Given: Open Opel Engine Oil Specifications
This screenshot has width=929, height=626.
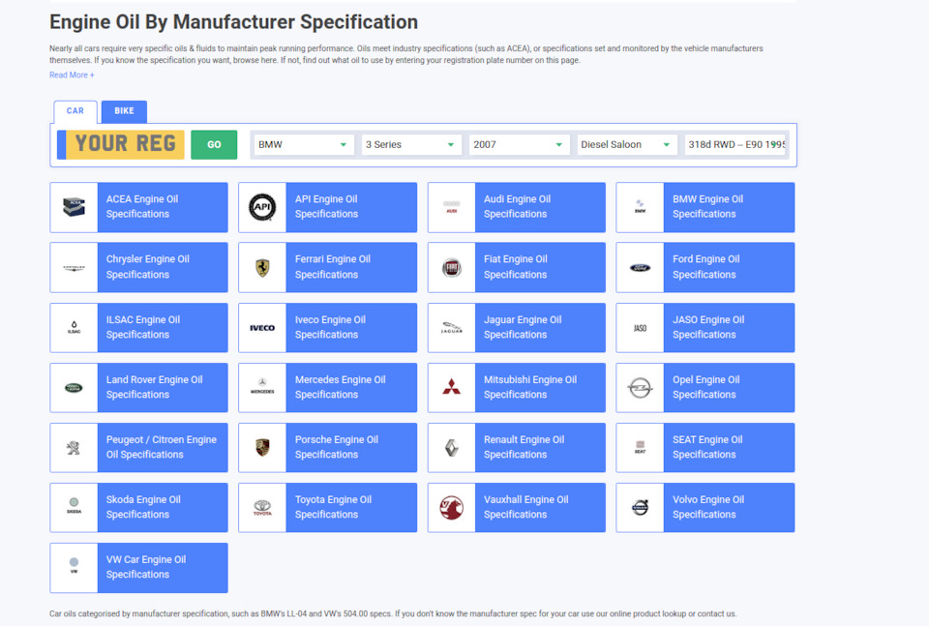Looking at the screenshot, I should pyautogui.click(x=705, y=388).
